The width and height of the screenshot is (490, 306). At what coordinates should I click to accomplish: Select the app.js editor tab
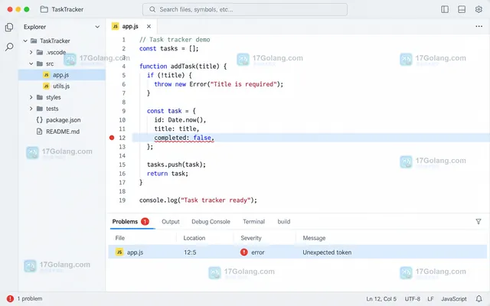tap(131, 27)
